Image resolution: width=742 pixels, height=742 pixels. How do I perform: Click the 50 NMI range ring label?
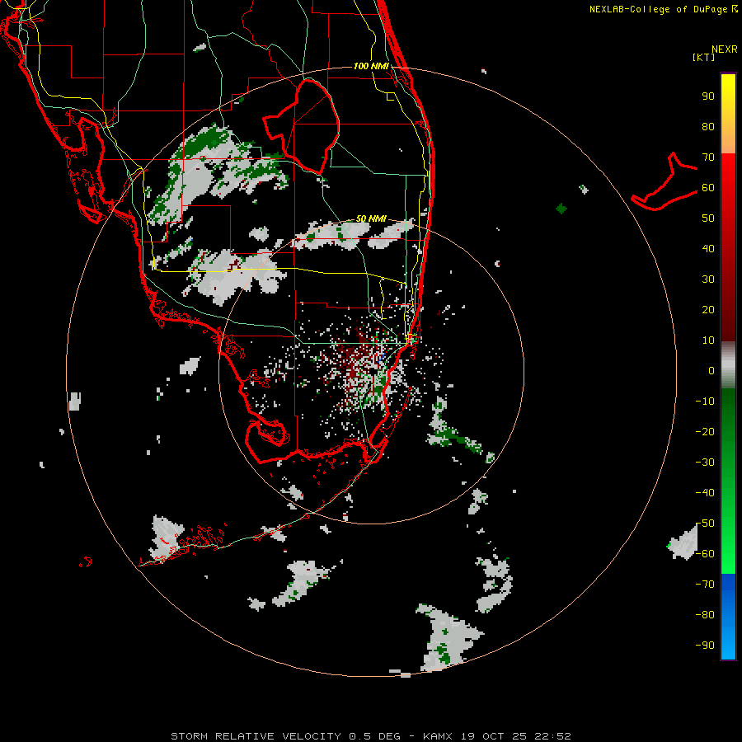pos(371,218)
